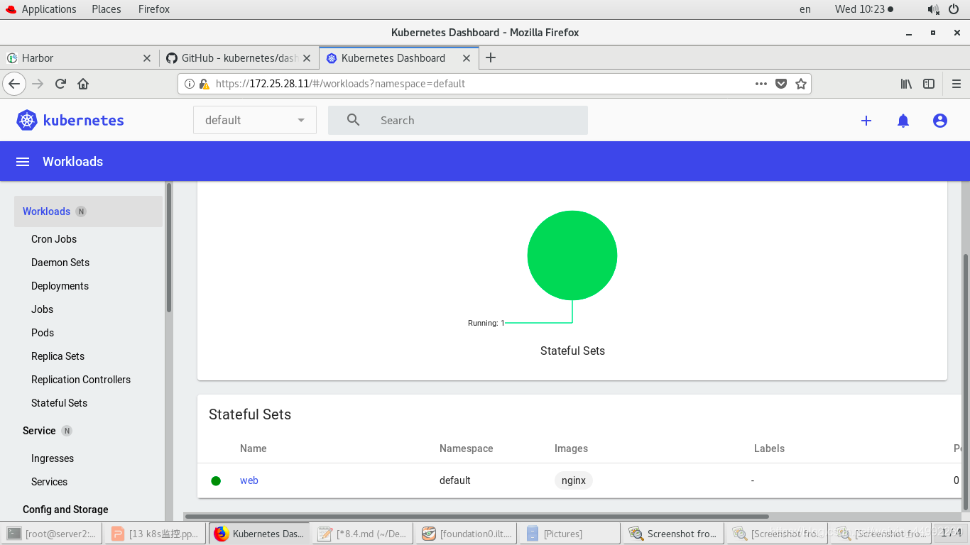Viewport: 970px width, 545px height.
Task: Open the Firefox library icon
Action: point(906,84)
